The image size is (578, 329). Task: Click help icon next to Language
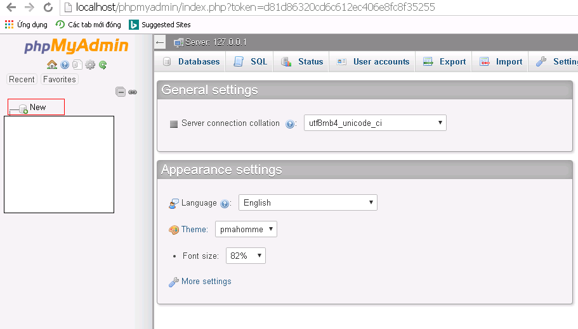(225, 204)
